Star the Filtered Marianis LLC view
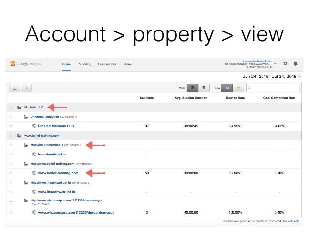The width and height of the screenshot is (309, 232). click(11, 126)
